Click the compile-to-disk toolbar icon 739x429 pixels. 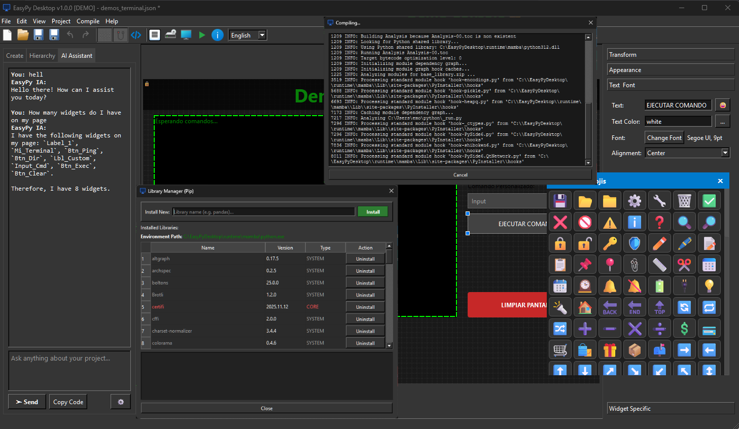(x=169, y=35)
